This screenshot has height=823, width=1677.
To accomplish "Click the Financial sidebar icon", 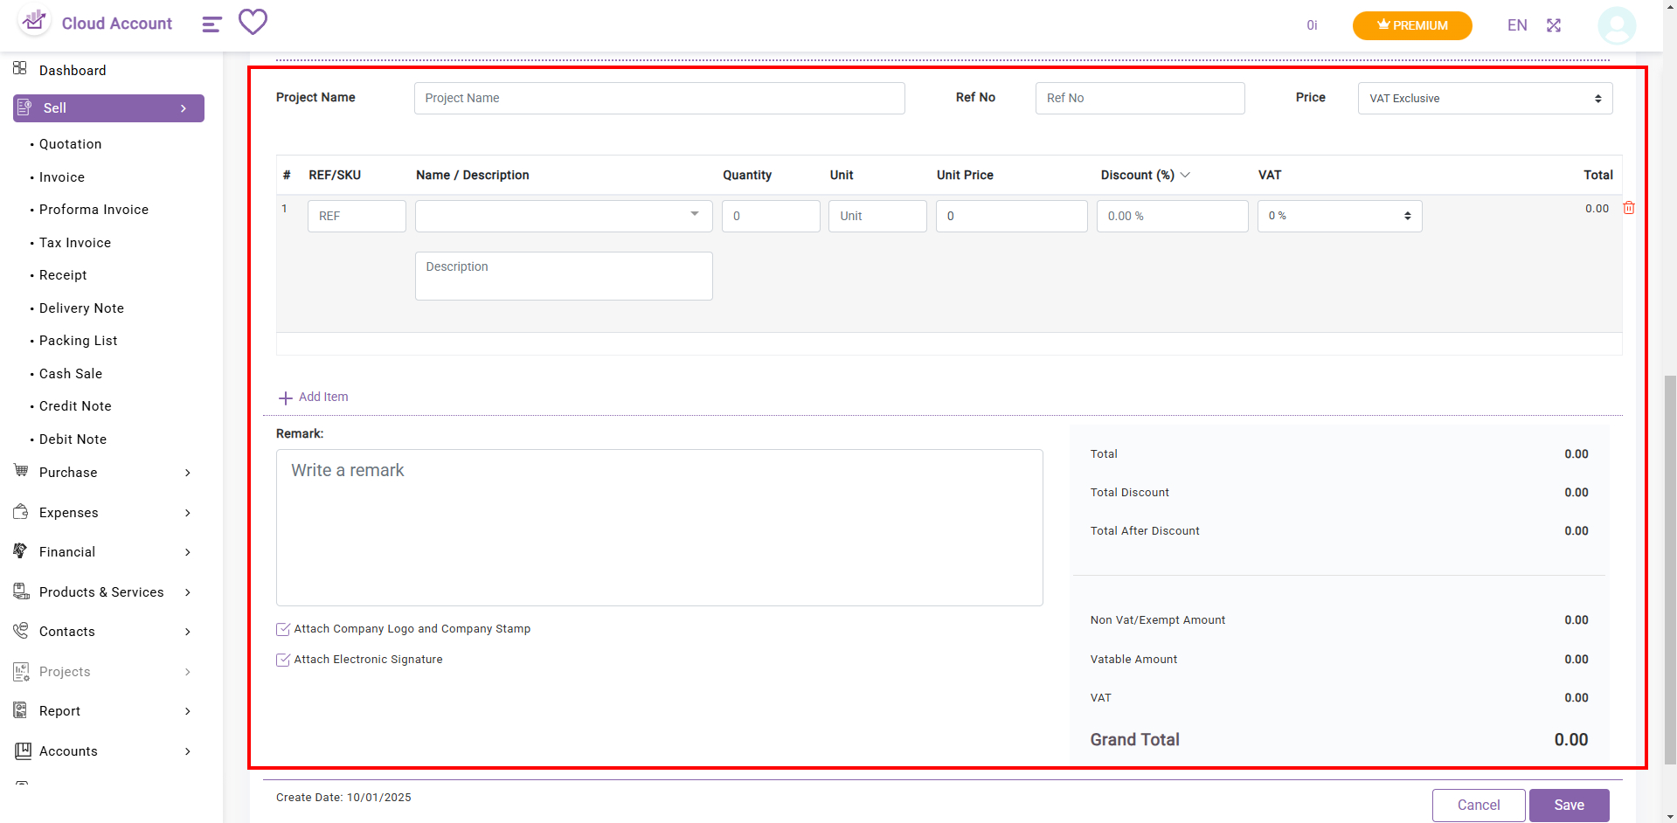I will tap(20, 551).
